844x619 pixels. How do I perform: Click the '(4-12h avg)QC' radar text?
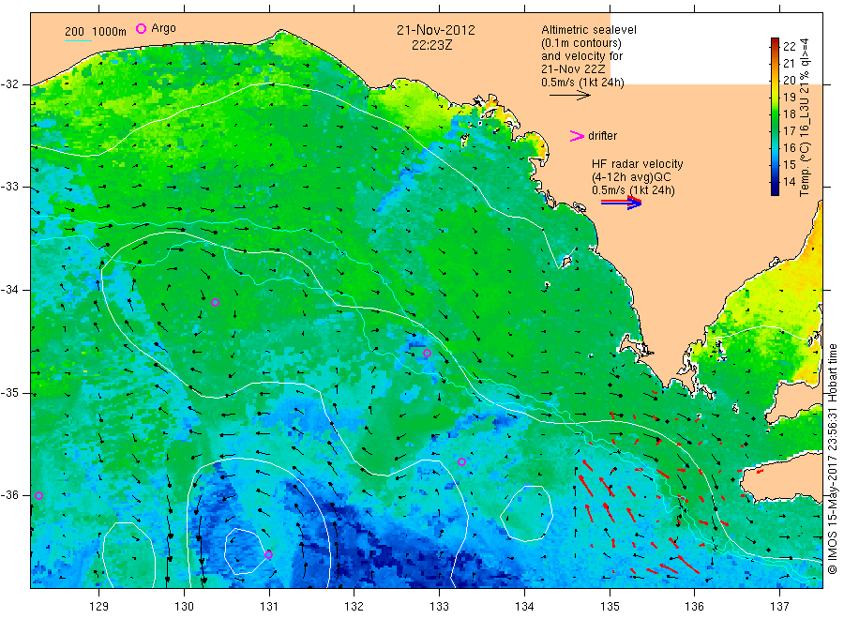click(x=631, y=177)
